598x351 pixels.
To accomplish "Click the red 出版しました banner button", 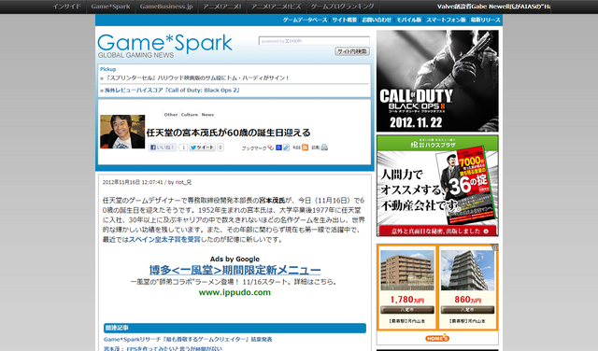I will point(437,231).
